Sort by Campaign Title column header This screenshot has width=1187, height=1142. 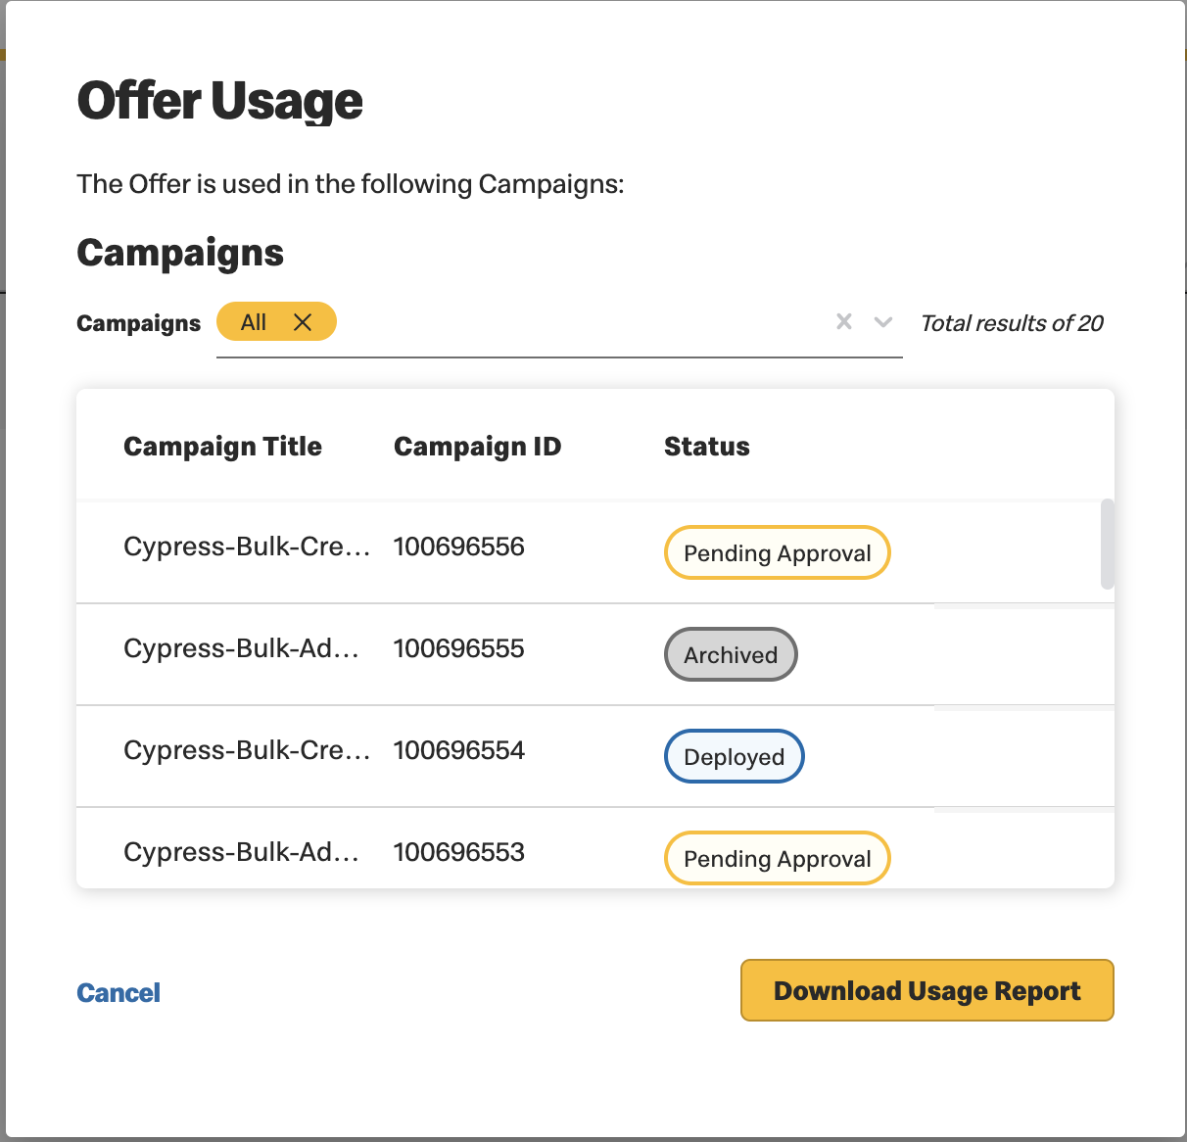[222, 447]
